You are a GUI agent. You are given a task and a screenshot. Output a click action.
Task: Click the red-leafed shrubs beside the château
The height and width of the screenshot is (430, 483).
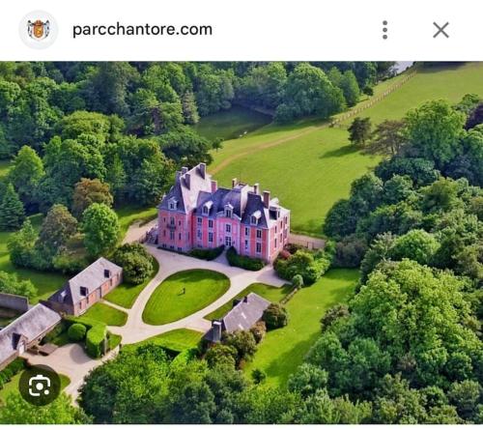pyautogui.click(x=285, y=255)
